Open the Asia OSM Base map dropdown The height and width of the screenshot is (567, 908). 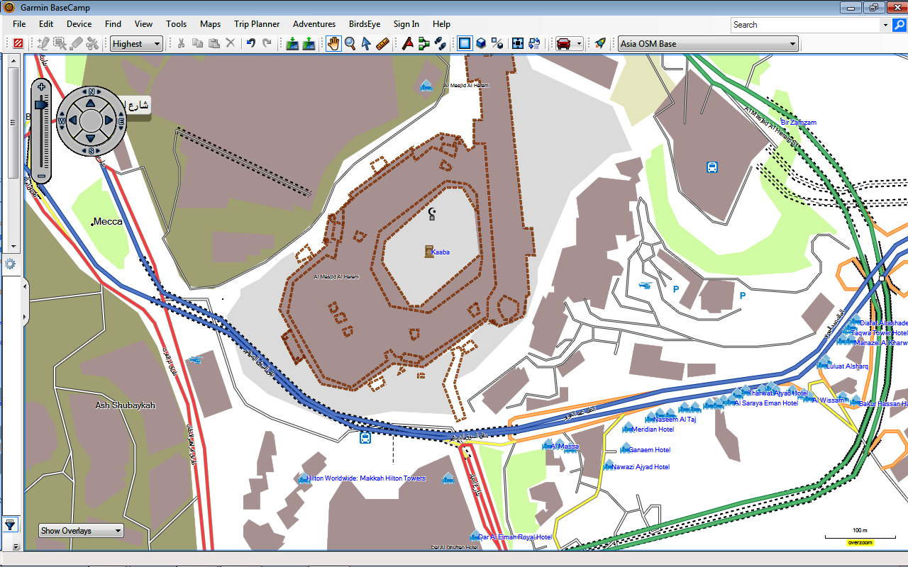pos(709,43)
